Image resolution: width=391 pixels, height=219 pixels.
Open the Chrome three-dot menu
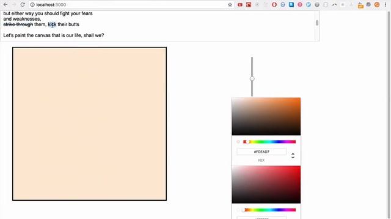point(386,5)
